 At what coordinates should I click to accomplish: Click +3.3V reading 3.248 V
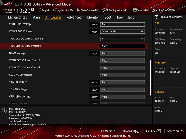coord(158,111)
